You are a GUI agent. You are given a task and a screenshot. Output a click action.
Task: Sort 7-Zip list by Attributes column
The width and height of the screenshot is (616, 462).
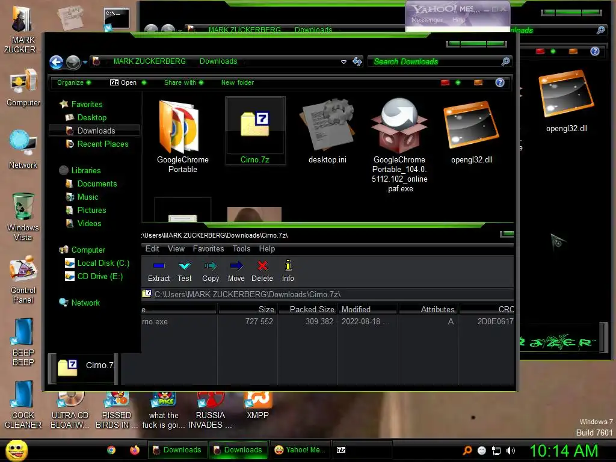click(428, 309)
